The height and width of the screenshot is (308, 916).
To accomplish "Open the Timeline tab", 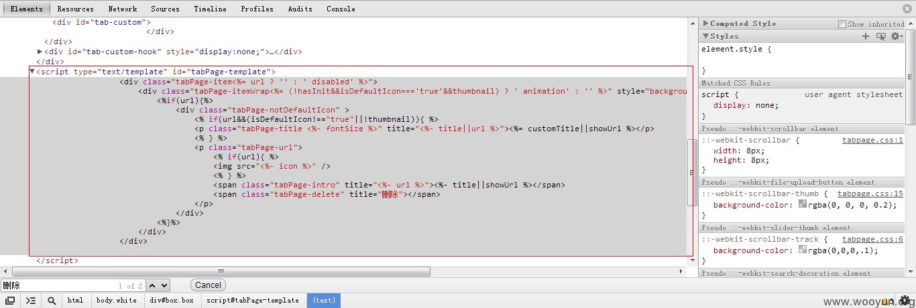I will pyautogui.click(x=210, y=9).
